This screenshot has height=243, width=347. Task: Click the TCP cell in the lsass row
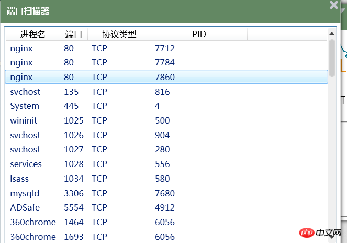coord(99,179)
